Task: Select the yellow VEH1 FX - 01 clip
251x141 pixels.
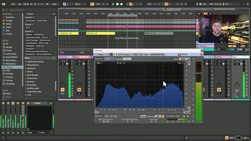Action: [100, 33]
